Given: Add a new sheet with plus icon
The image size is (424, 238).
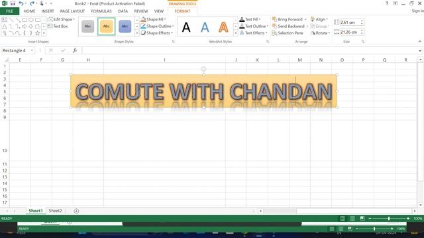Looking at the screenshot, I should (x=76, y=211).
